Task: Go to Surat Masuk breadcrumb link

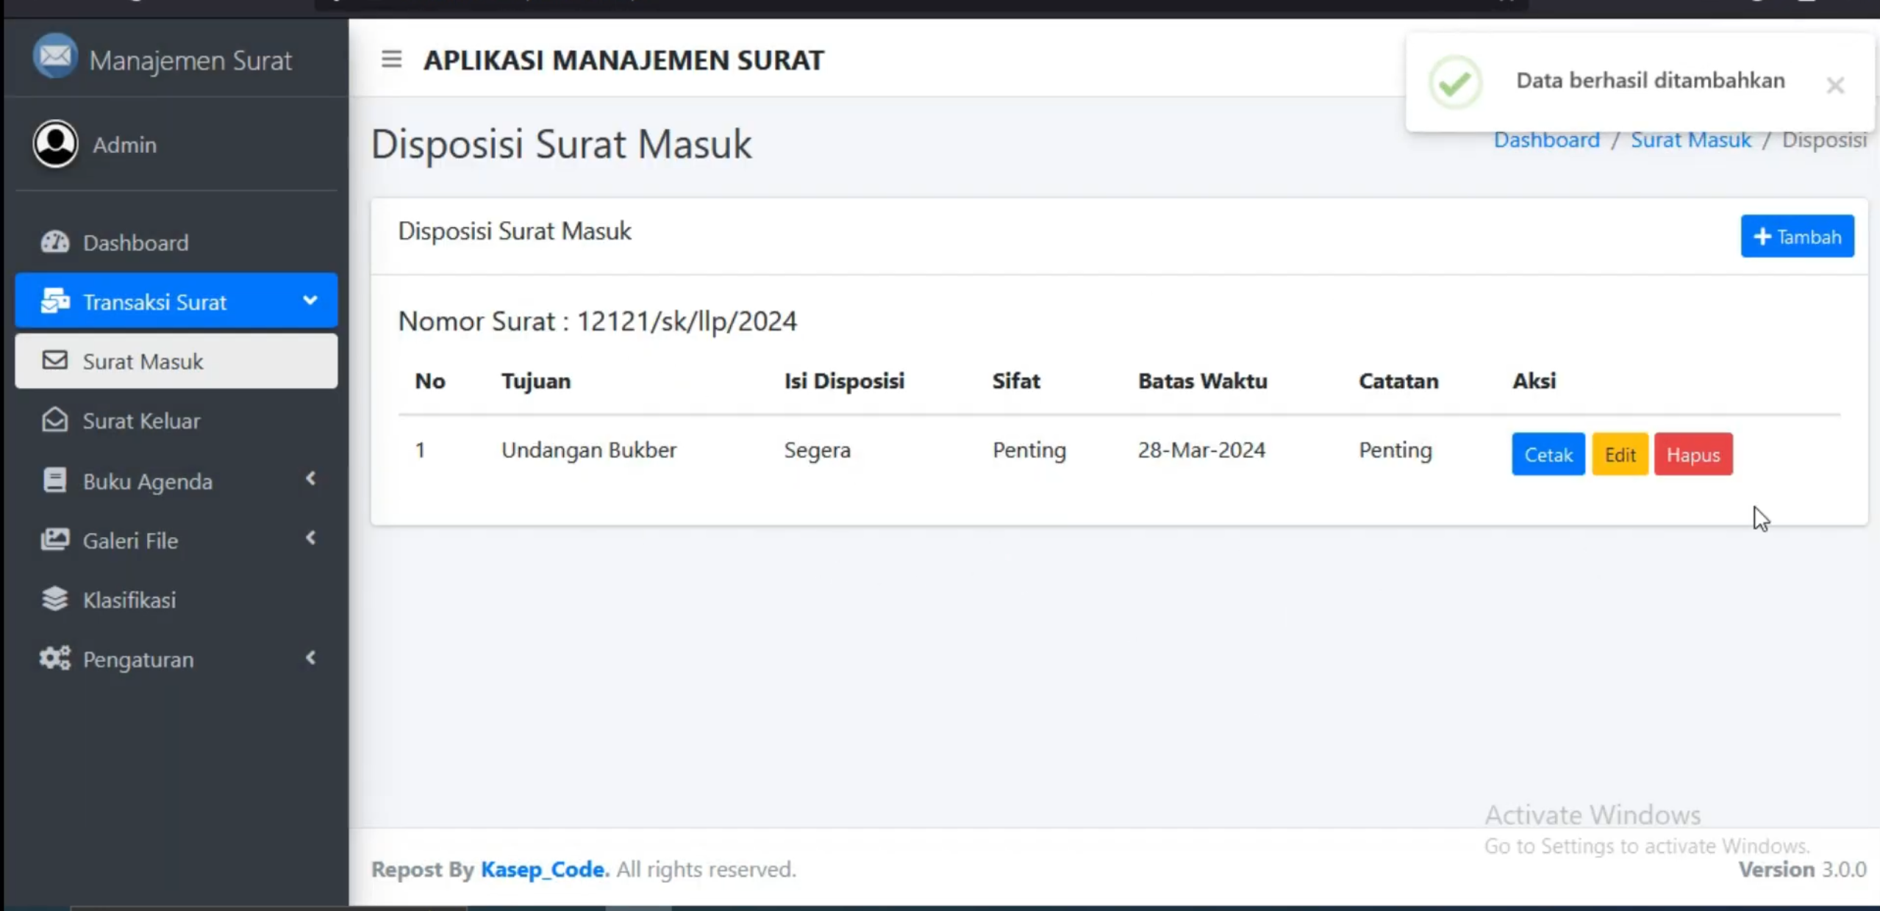Action: pyautogui.click(x=1690, y=140)
